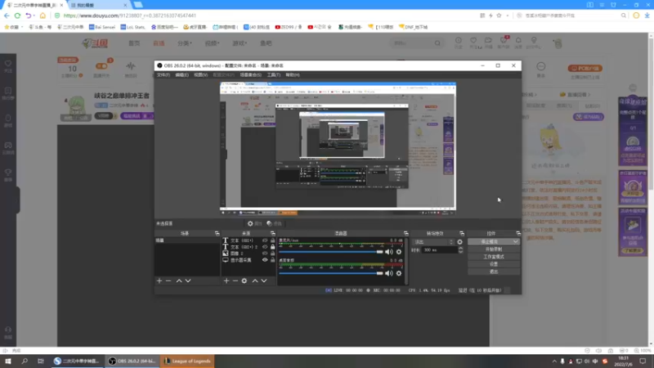Pop out the 控件 dock panel

point(518,234)
